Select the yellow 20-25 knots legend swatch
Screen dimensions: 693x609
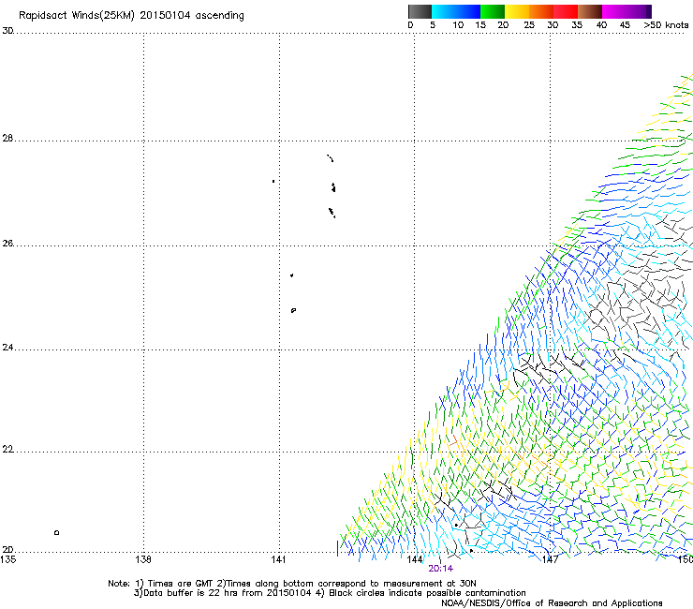tap(517, 11)
